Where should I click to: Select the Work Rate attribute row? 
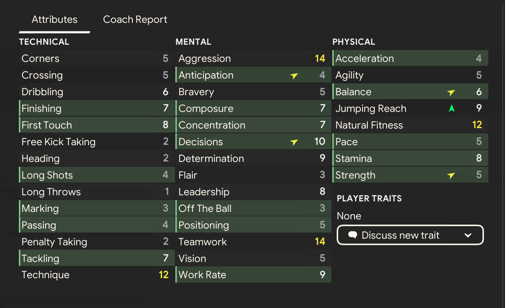tap(253, 275)
